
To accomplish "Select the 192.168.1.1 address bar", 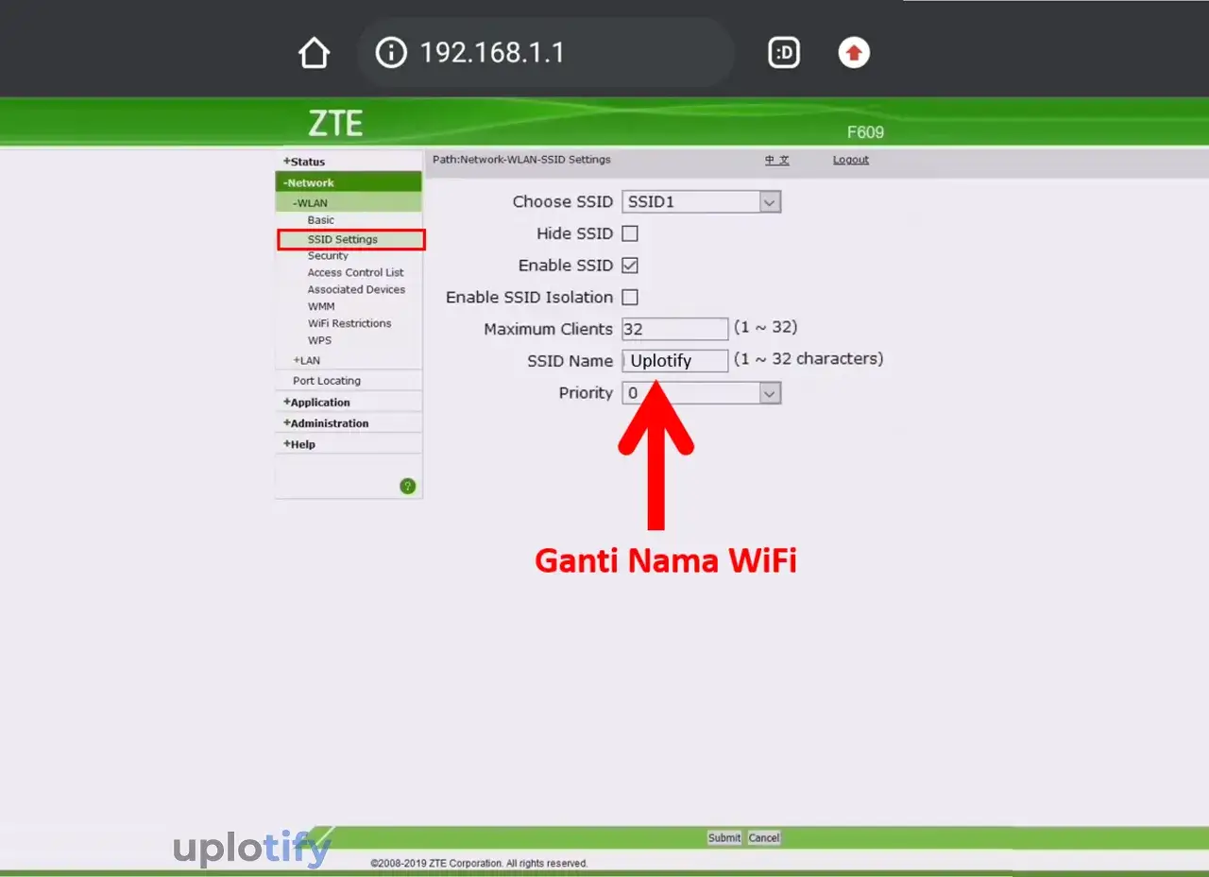I will (x=546, y=53).
